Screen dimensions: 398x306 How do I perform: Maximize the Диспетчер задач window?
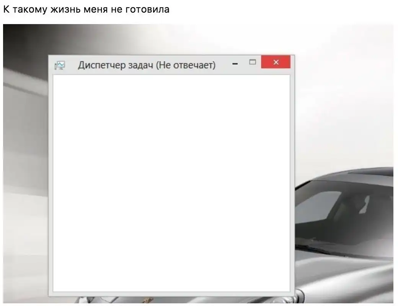tap(252, 62)
